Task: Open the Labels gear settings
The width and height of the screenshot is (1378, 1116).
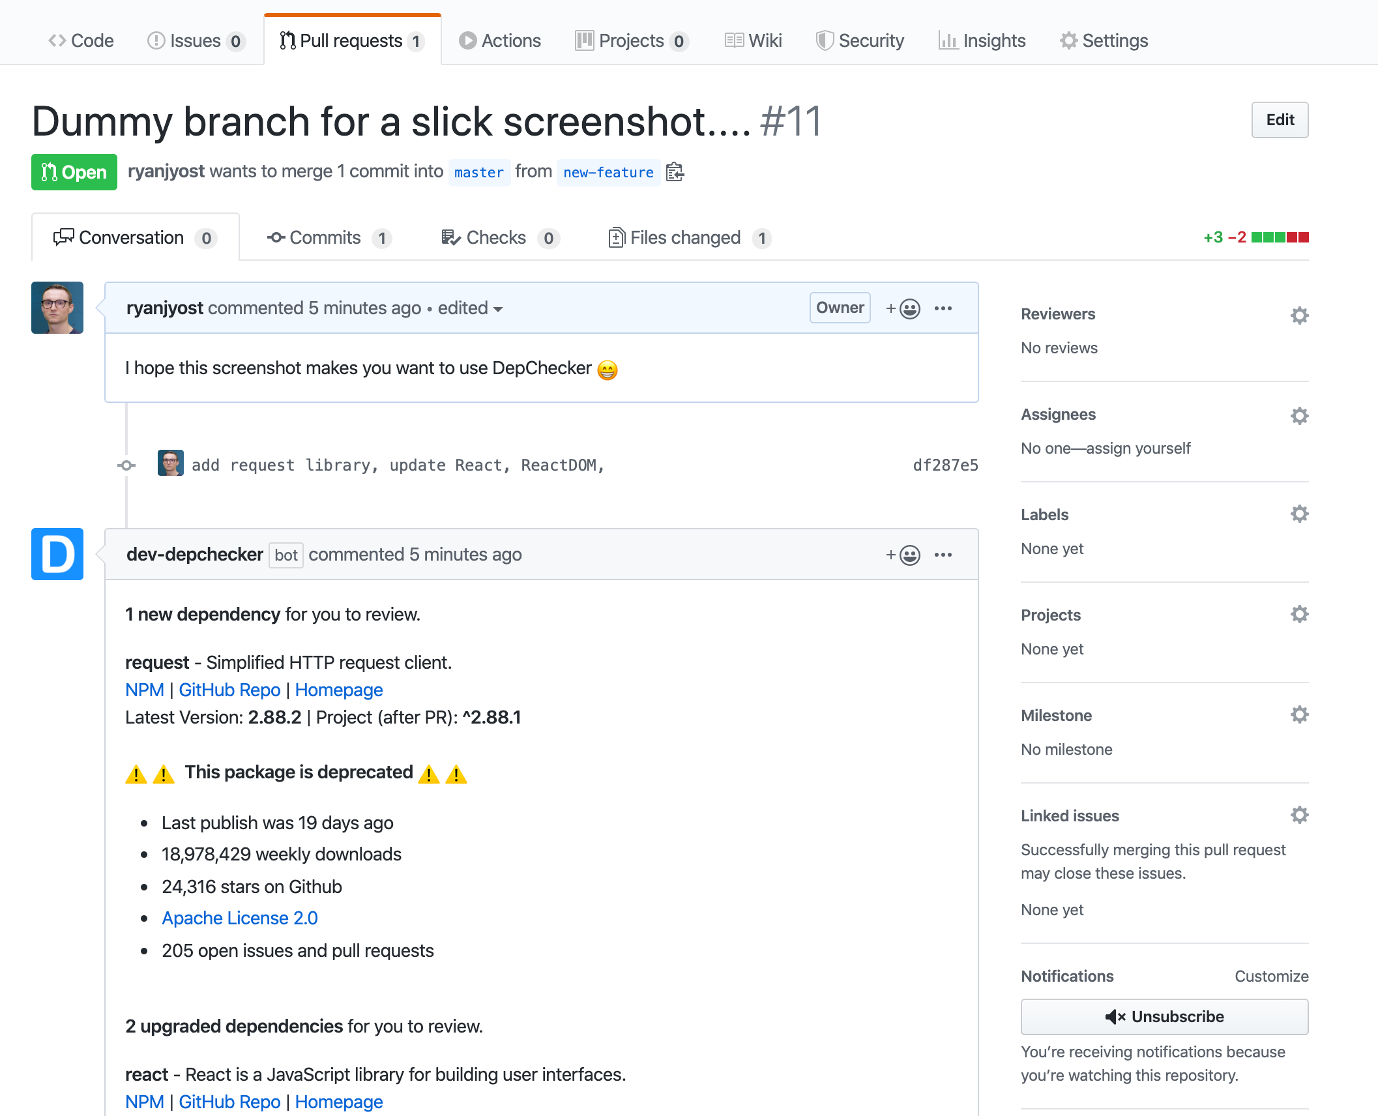Action: [x=1299, y=514]
